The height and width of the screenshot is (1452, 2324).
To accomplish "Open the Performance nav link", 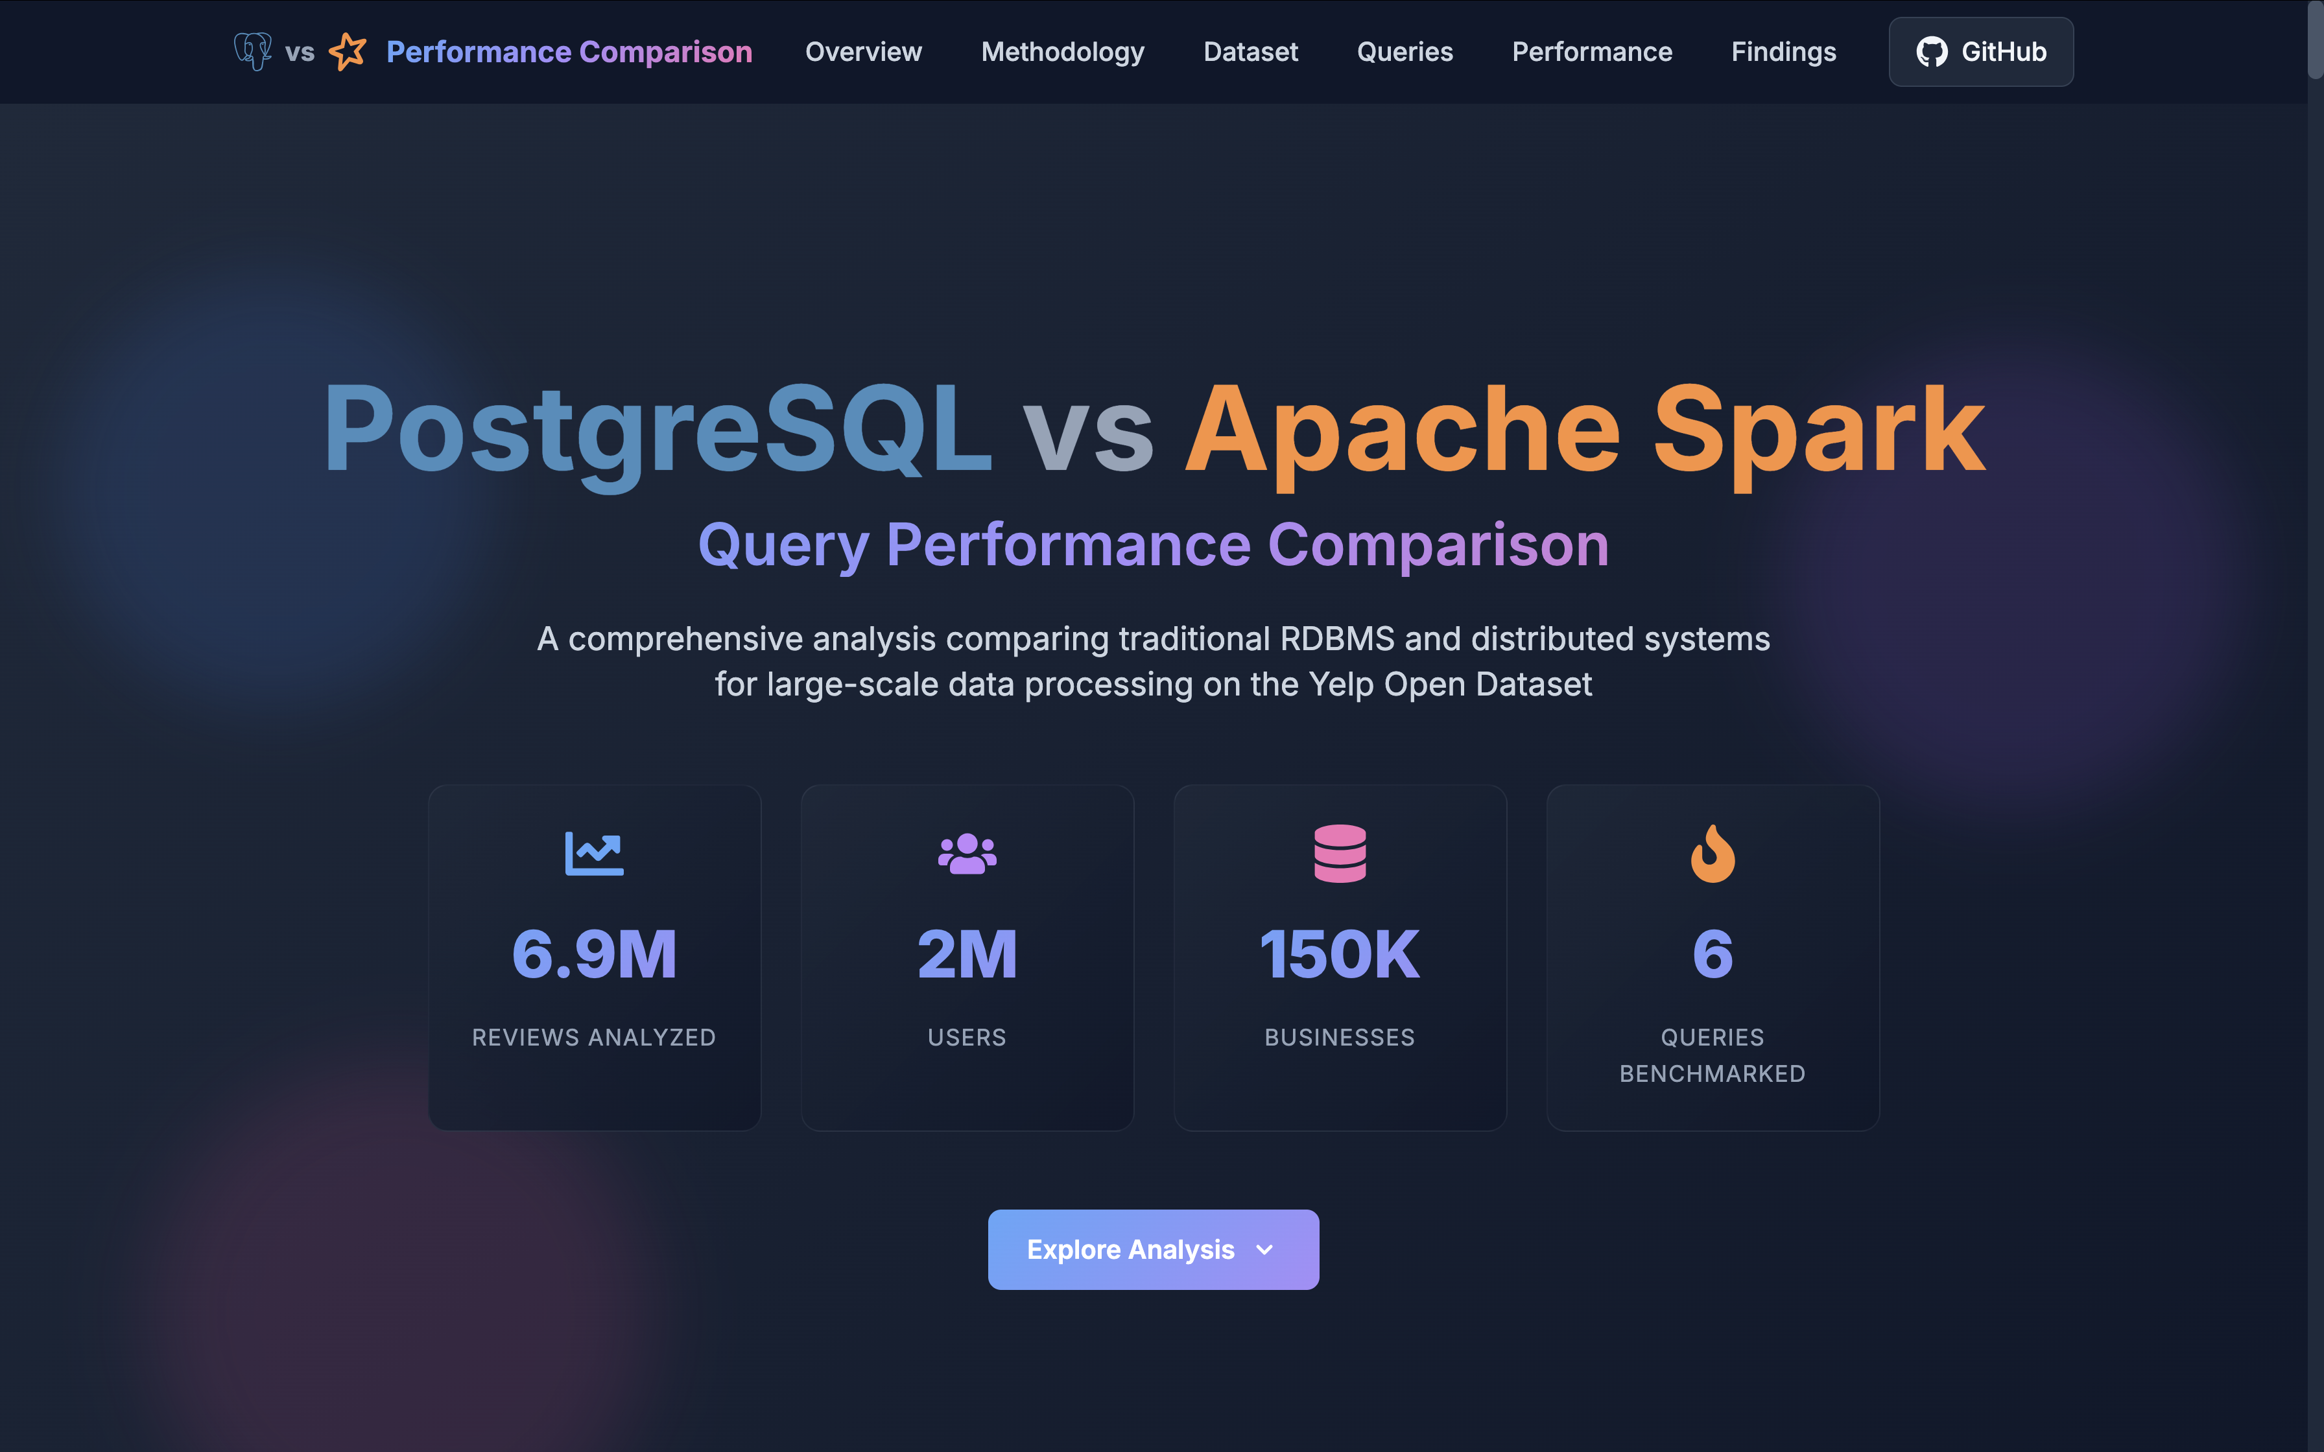I will pos(1591,52).
